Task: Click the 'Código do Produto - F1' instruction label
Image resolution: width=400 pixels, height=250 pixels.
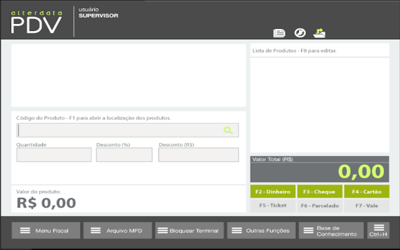Action: [93, 118]
